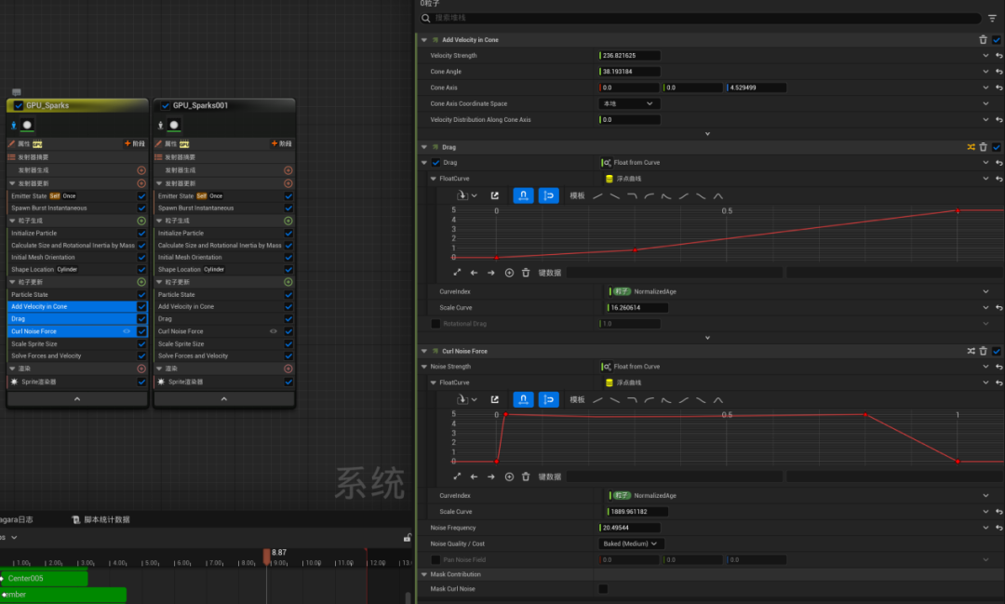Toggle the Drag parameter checkbox in details

[x=435, y=163]
